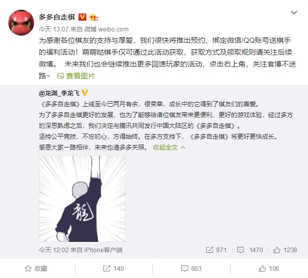Click the 多多自走棋 account name
Image resolution: width=308 pixels, height=278 pixels.
point(57,17)
